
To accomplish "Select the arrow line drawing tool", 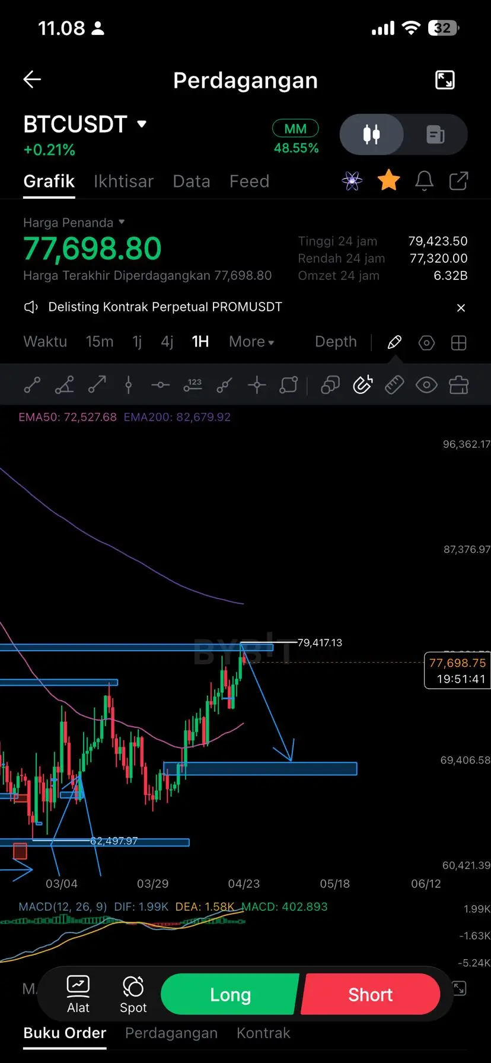I will coord(97,385).
